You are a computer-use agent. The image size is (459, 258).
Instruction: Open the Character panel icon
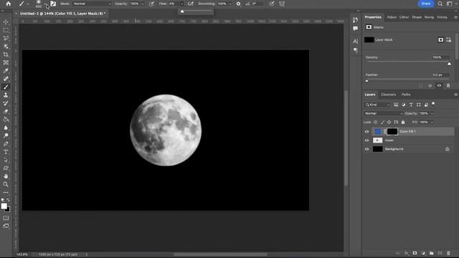coord(356,42)
